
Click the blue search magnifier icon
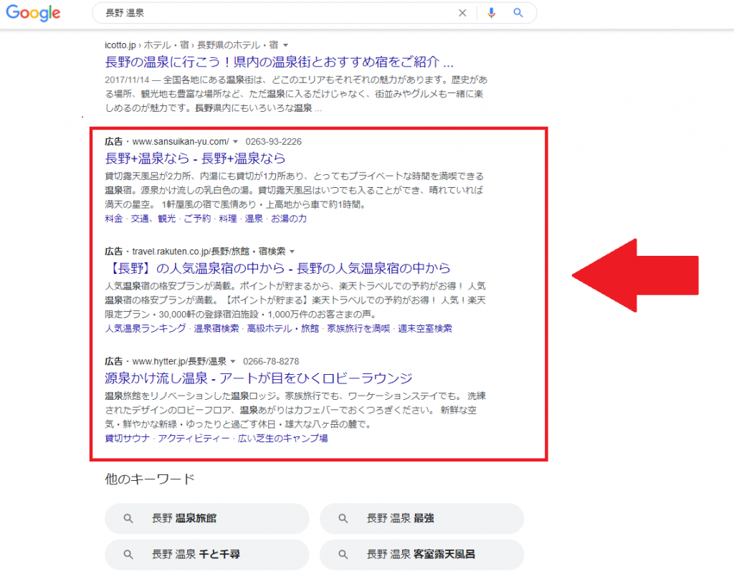point(518,13)
